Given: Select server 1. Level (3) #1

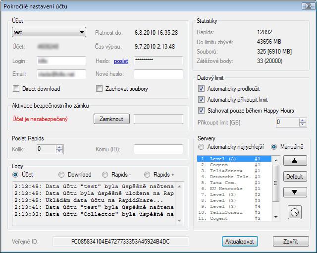Looking at the screenshot, I should (234, 159).
